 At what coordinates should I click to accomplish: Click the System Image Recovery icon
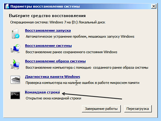15,64
